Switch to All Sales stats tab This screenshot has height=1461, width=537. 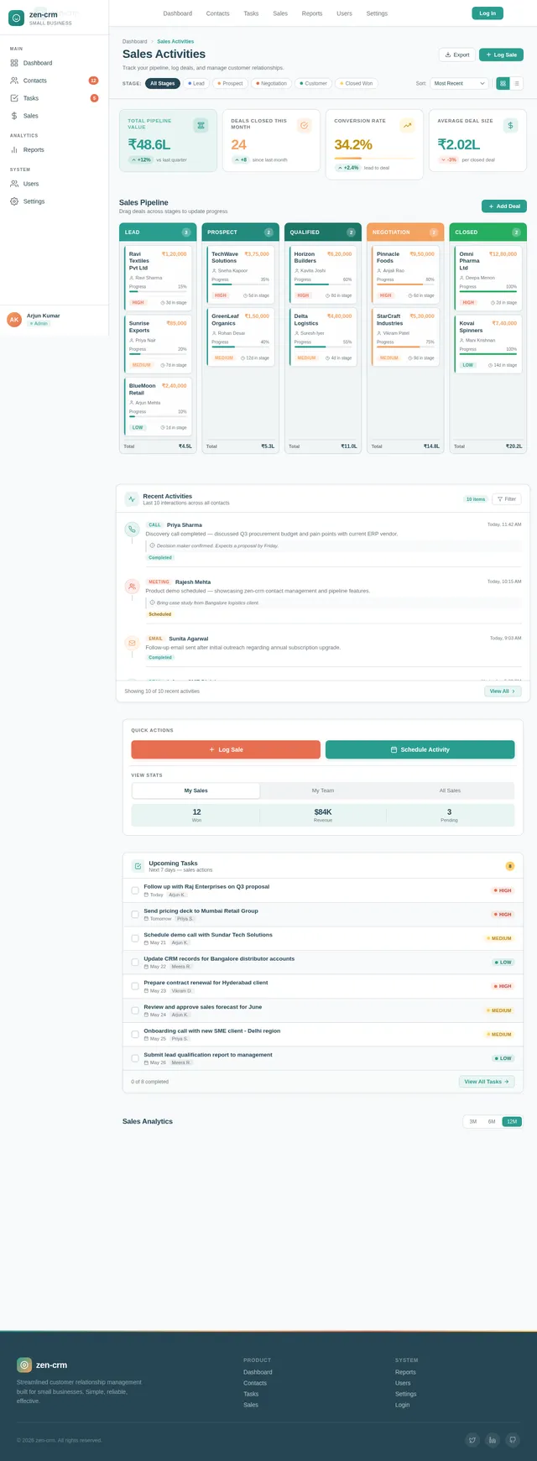pyautogui.click(x=450, y=791)
